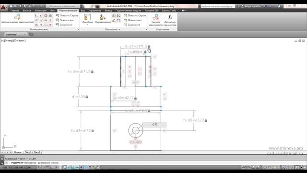Select the Equal geometric constraint icon
The image size is (307, 173).
click(x=50, y=25)
